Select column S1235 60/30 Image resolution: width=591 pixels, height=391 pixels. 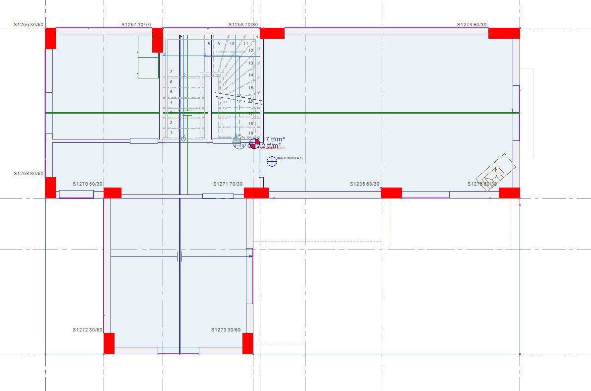click(391, 193)
